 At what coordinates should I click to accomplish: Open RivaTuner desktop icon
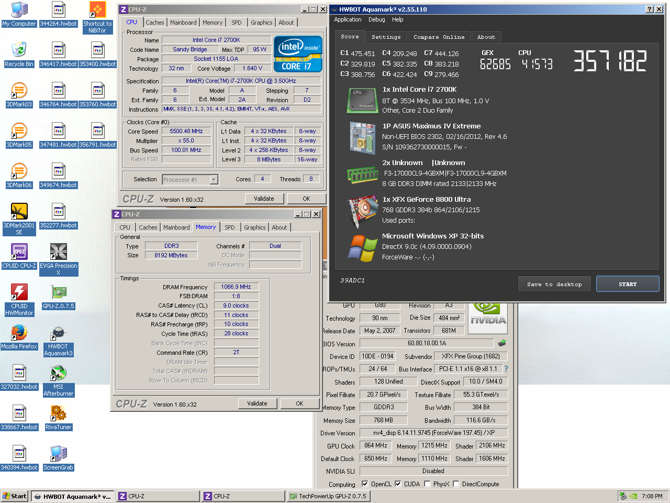(59, 418)
